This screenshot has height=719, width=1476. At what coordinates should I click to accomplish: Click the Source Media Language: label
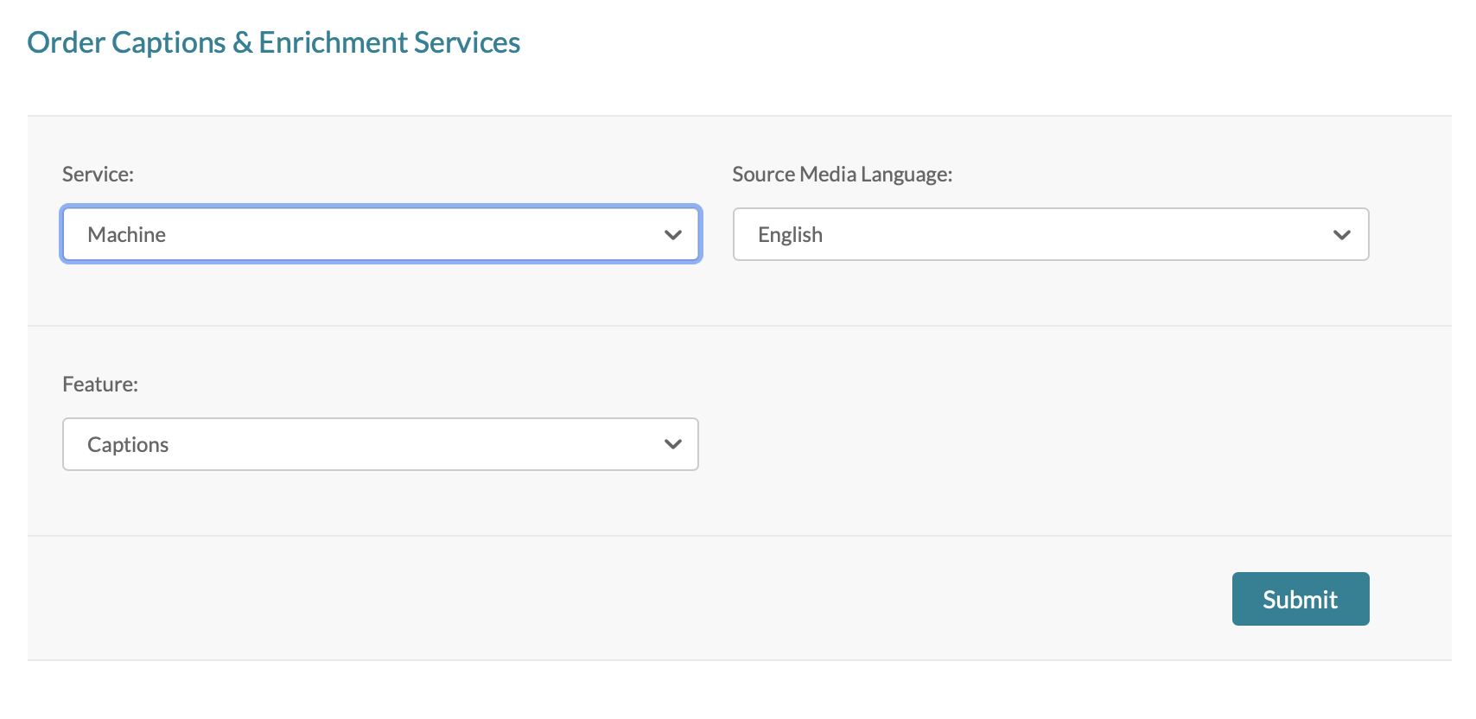point(842,175)
